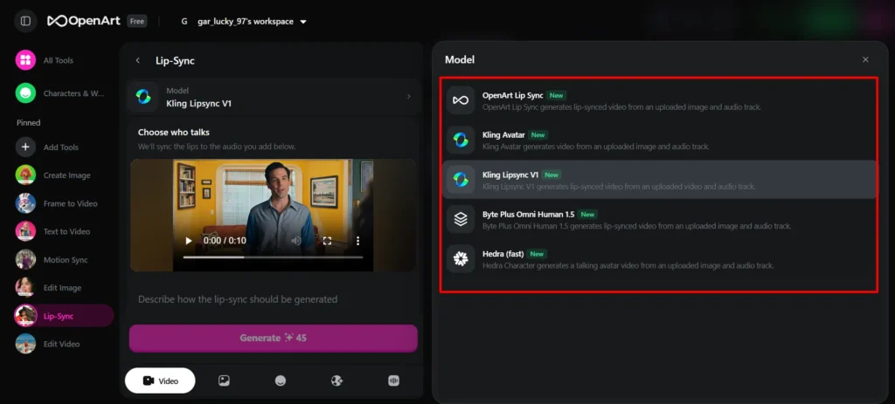Open All Tools from the sidebar
The image size is (895, 404).
tap(58, 60)
